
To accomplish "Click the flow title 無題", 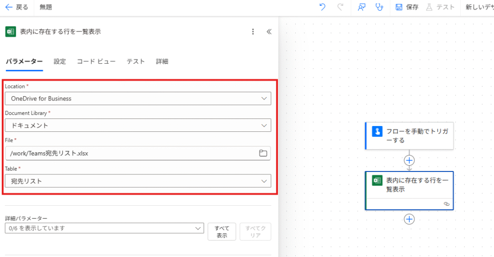I will [x=46, y=7].
